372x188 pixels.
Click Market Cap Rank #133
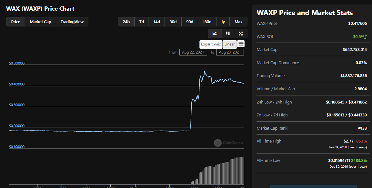point(363,128)
